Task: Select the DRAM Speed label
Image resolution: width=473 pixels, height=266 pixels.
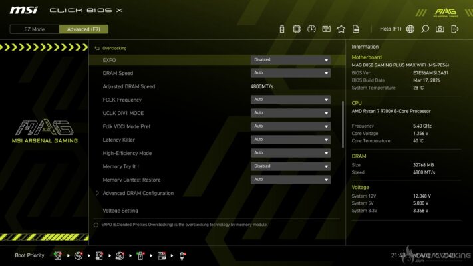Action: 118,73
